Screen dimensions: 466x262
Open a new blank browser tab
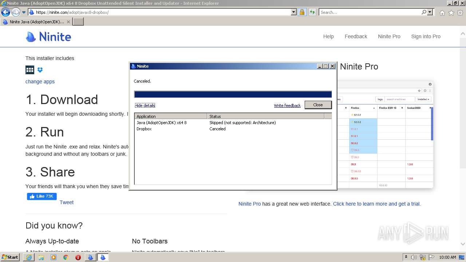(78, 21)
